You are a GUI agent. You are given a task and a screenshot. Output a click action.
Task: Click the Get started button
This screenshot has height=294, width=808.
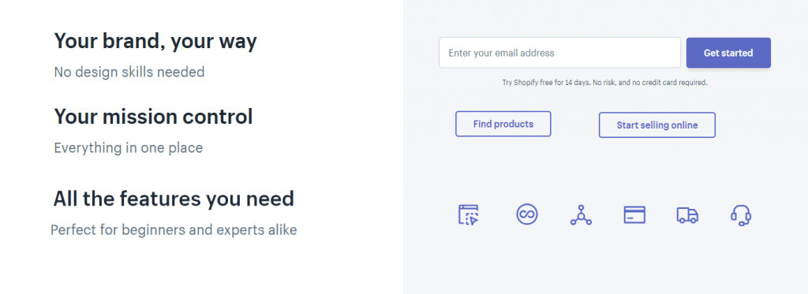(x=728, y=53)
